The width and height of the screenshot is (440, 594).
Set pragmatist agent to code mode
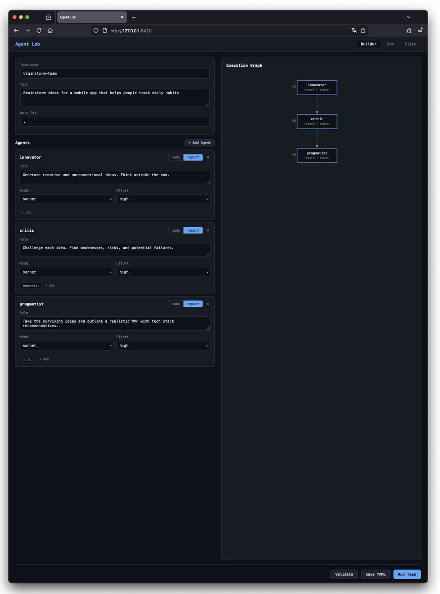coord(176,304)
